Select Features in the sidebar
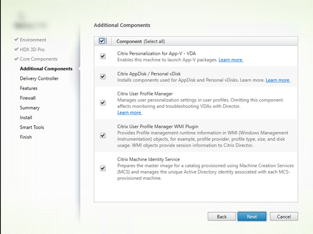Viewport: 313px width, 234px height. tap(29, 88)
